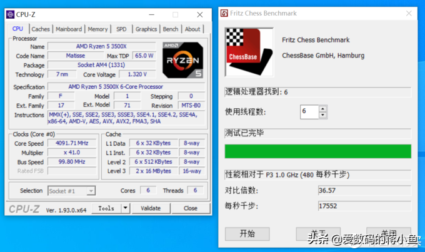Click the Revision value MTS-B0
Screen dimensions: 425x252
(x=191, y=105)
